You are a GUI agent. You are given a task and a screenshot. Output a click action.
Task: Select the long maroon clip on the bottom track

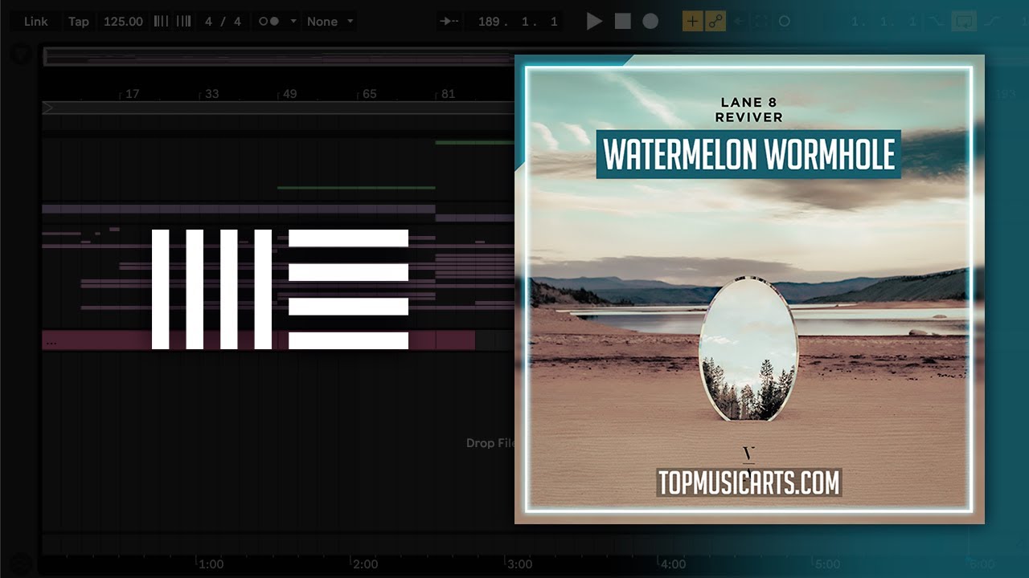point(258,340)
